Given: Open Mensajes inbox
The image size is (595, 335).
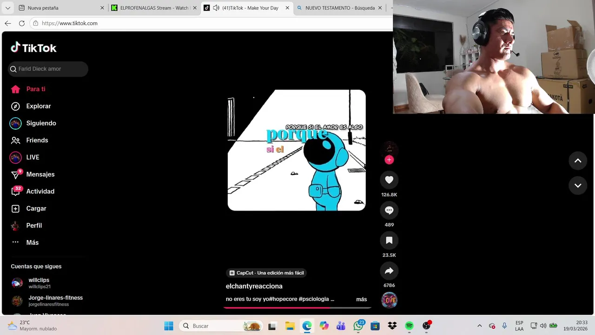Looking at the screenshot, I should point(33,174).
